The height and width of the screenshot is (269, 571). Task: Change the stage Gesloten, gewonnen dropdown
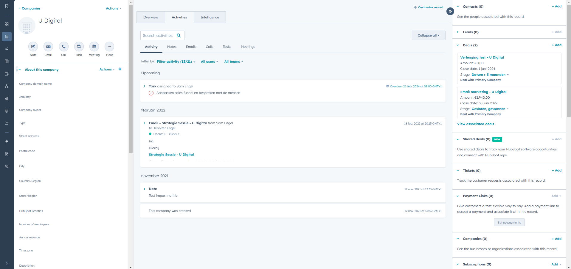point(490,109)
